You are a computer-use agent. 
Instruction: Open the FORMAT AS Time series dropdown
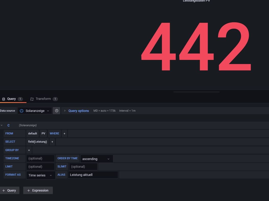tap(41, 175)
